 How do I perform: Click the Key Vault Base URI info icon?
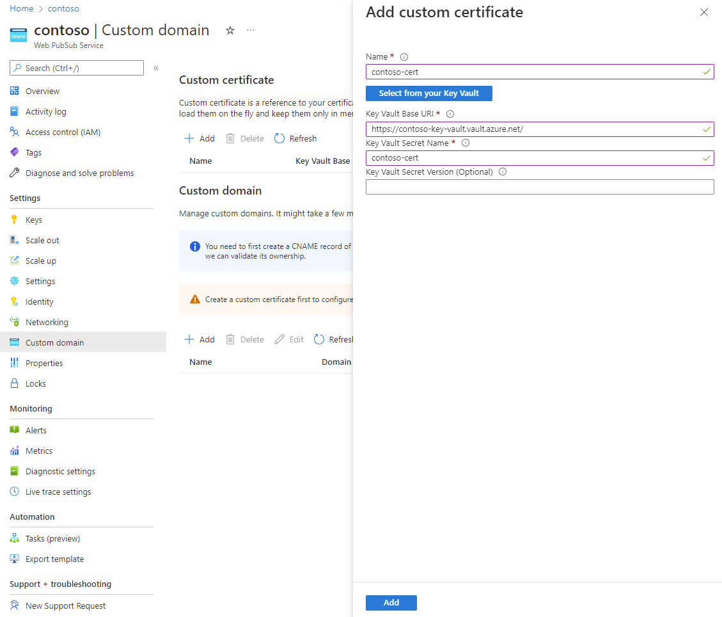click(x=450, y=114)
